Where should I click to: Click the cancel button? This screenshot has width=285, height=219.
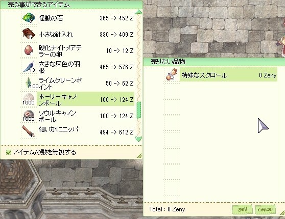click(x=265, y=209)
